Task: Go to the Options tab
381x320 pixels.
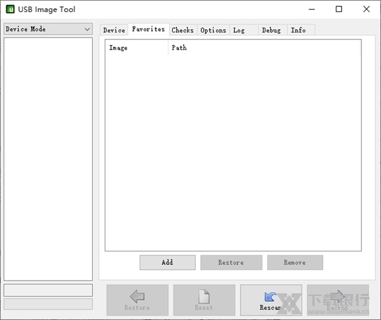Action: pos(213,30)
